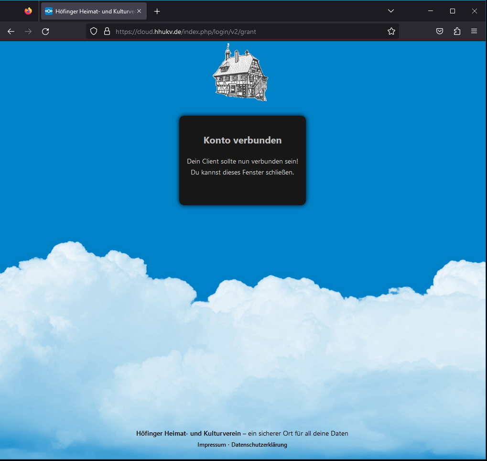Open the Firefox application menu
The width and height of the screenshot is (487, 461).
[x=474, y=32]
